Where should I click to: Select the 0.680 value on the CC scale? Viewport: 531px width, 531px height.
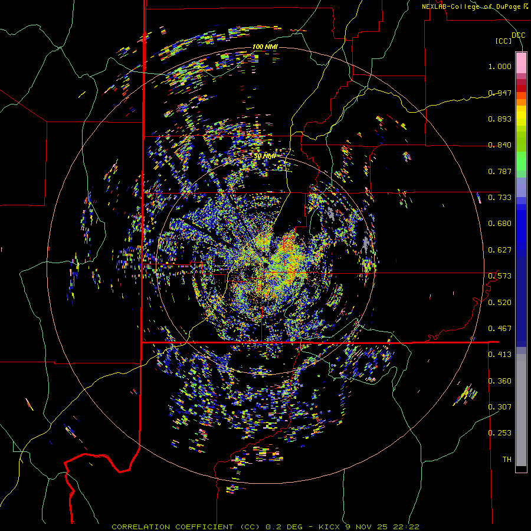[500, 224]
